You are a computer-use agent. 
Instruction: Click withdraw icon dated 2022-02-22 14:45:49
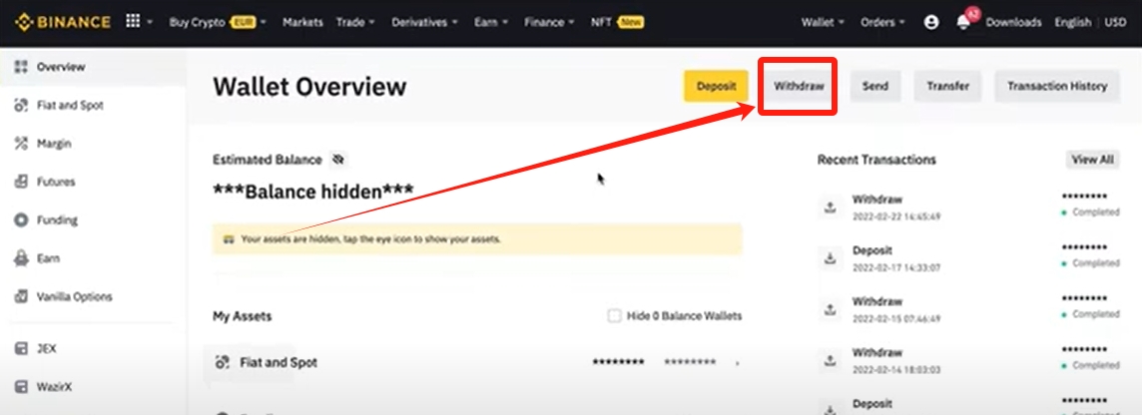click(x=830, y=207)
